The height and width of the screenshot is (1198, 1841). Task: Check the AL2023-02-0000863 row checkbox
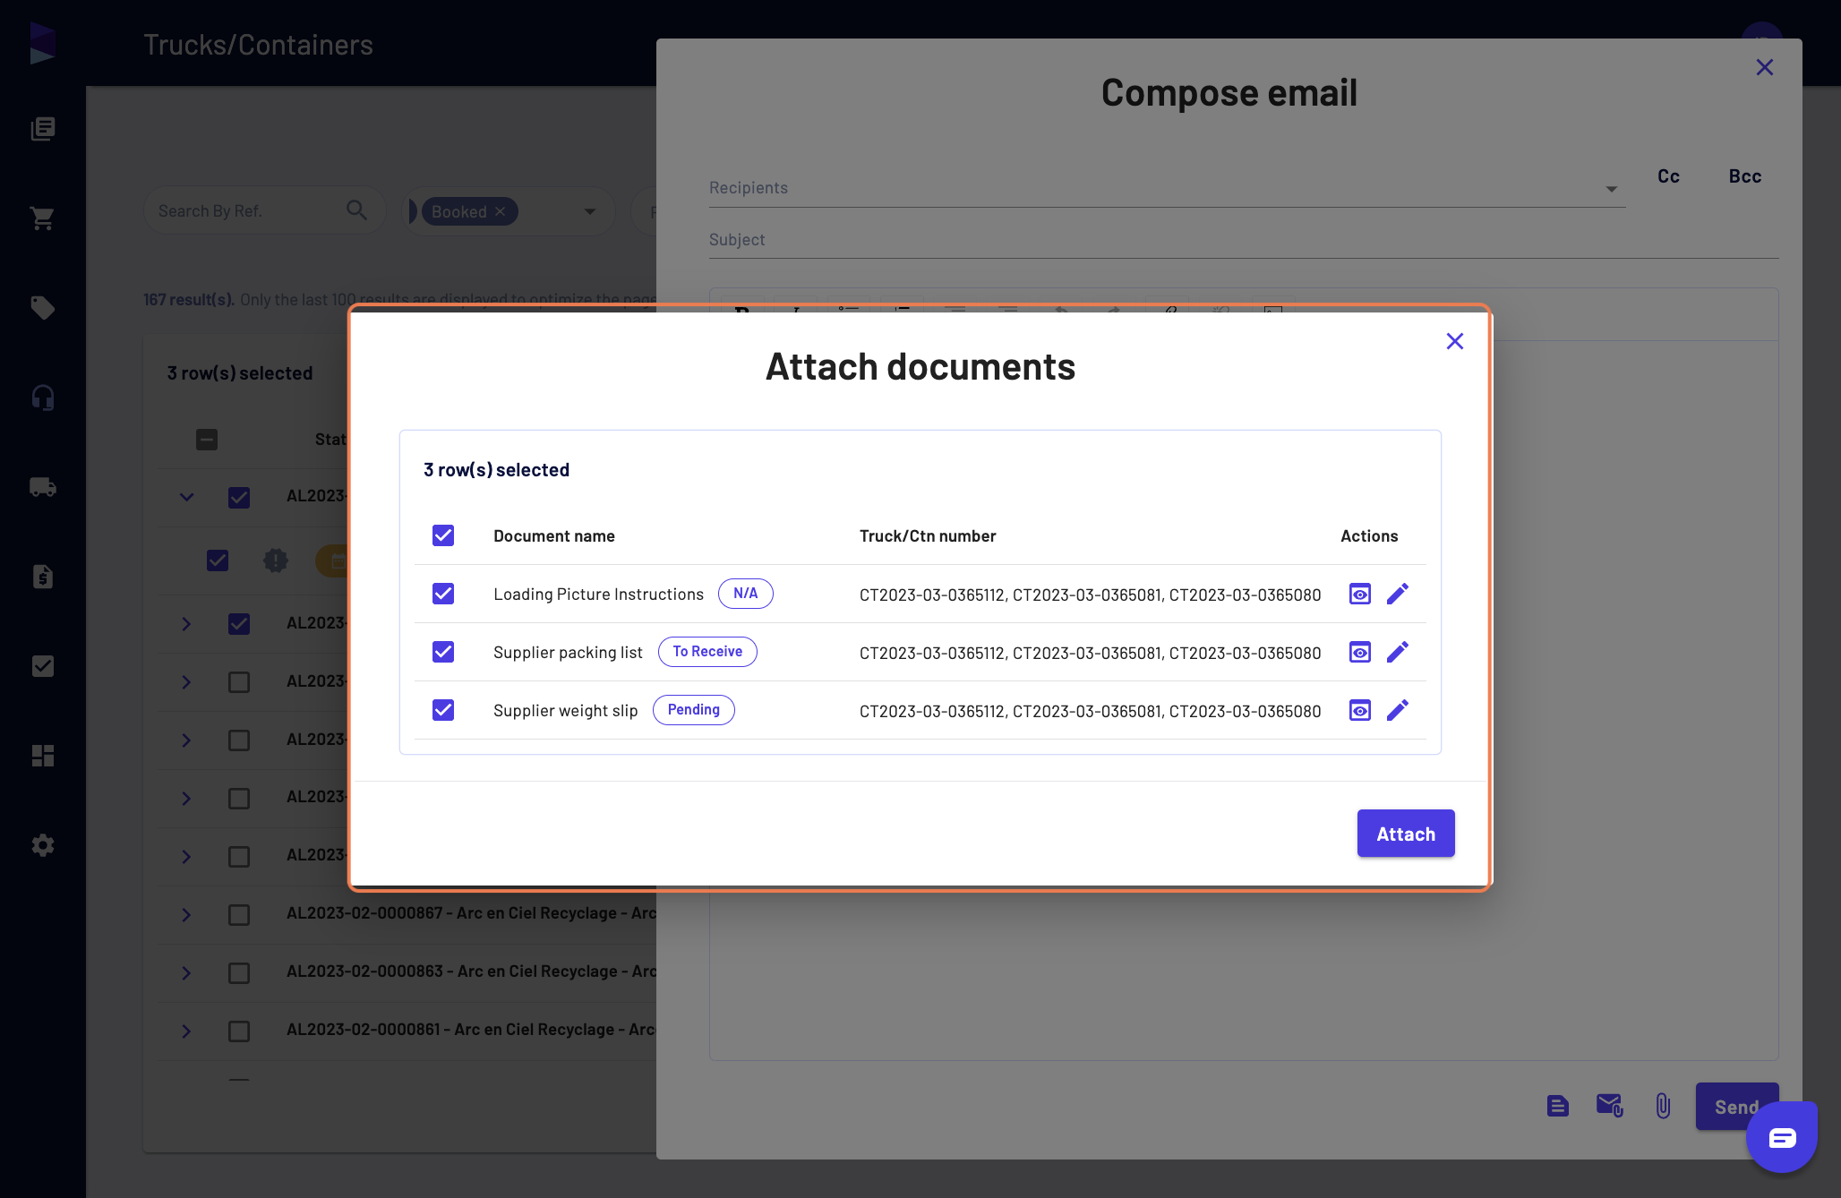pos(239,973)
